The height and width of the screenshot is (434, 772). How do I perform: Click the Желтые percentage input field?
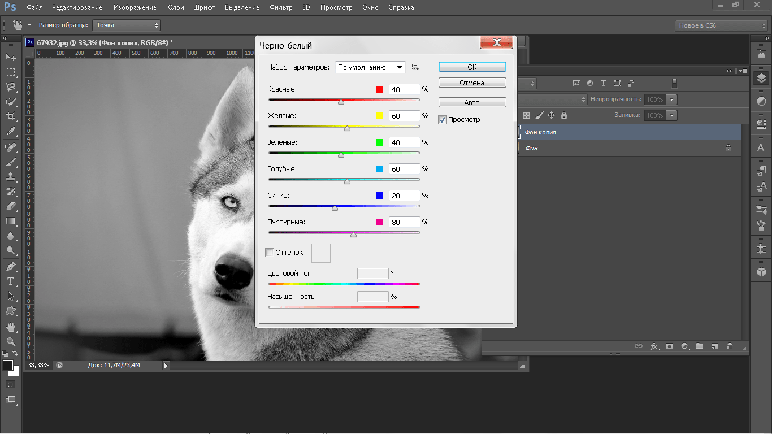click(x=404, y=116)
